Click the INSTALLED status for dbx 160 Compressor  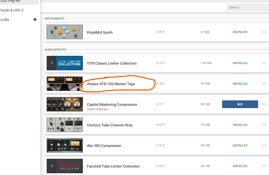coord(240,145)
